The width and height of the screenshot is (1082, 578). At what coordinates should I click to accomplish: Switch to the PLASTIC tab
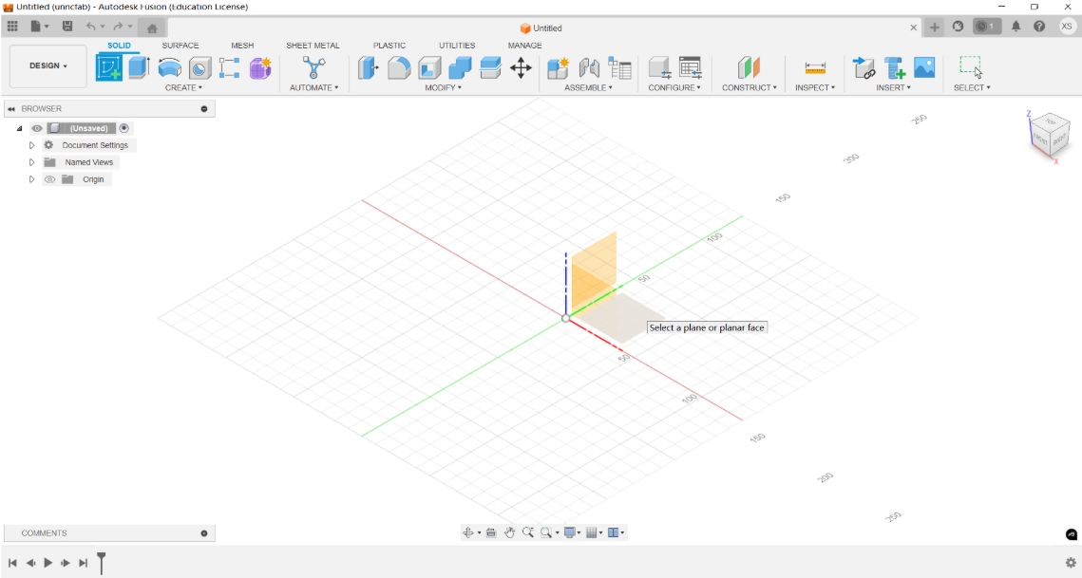(389, 46)
